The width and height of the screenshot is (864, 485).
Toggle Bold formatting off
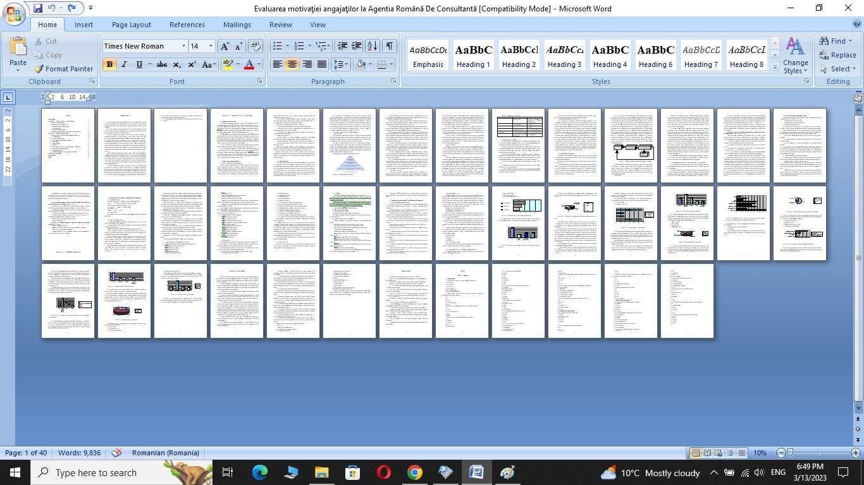tap(109, 64)
